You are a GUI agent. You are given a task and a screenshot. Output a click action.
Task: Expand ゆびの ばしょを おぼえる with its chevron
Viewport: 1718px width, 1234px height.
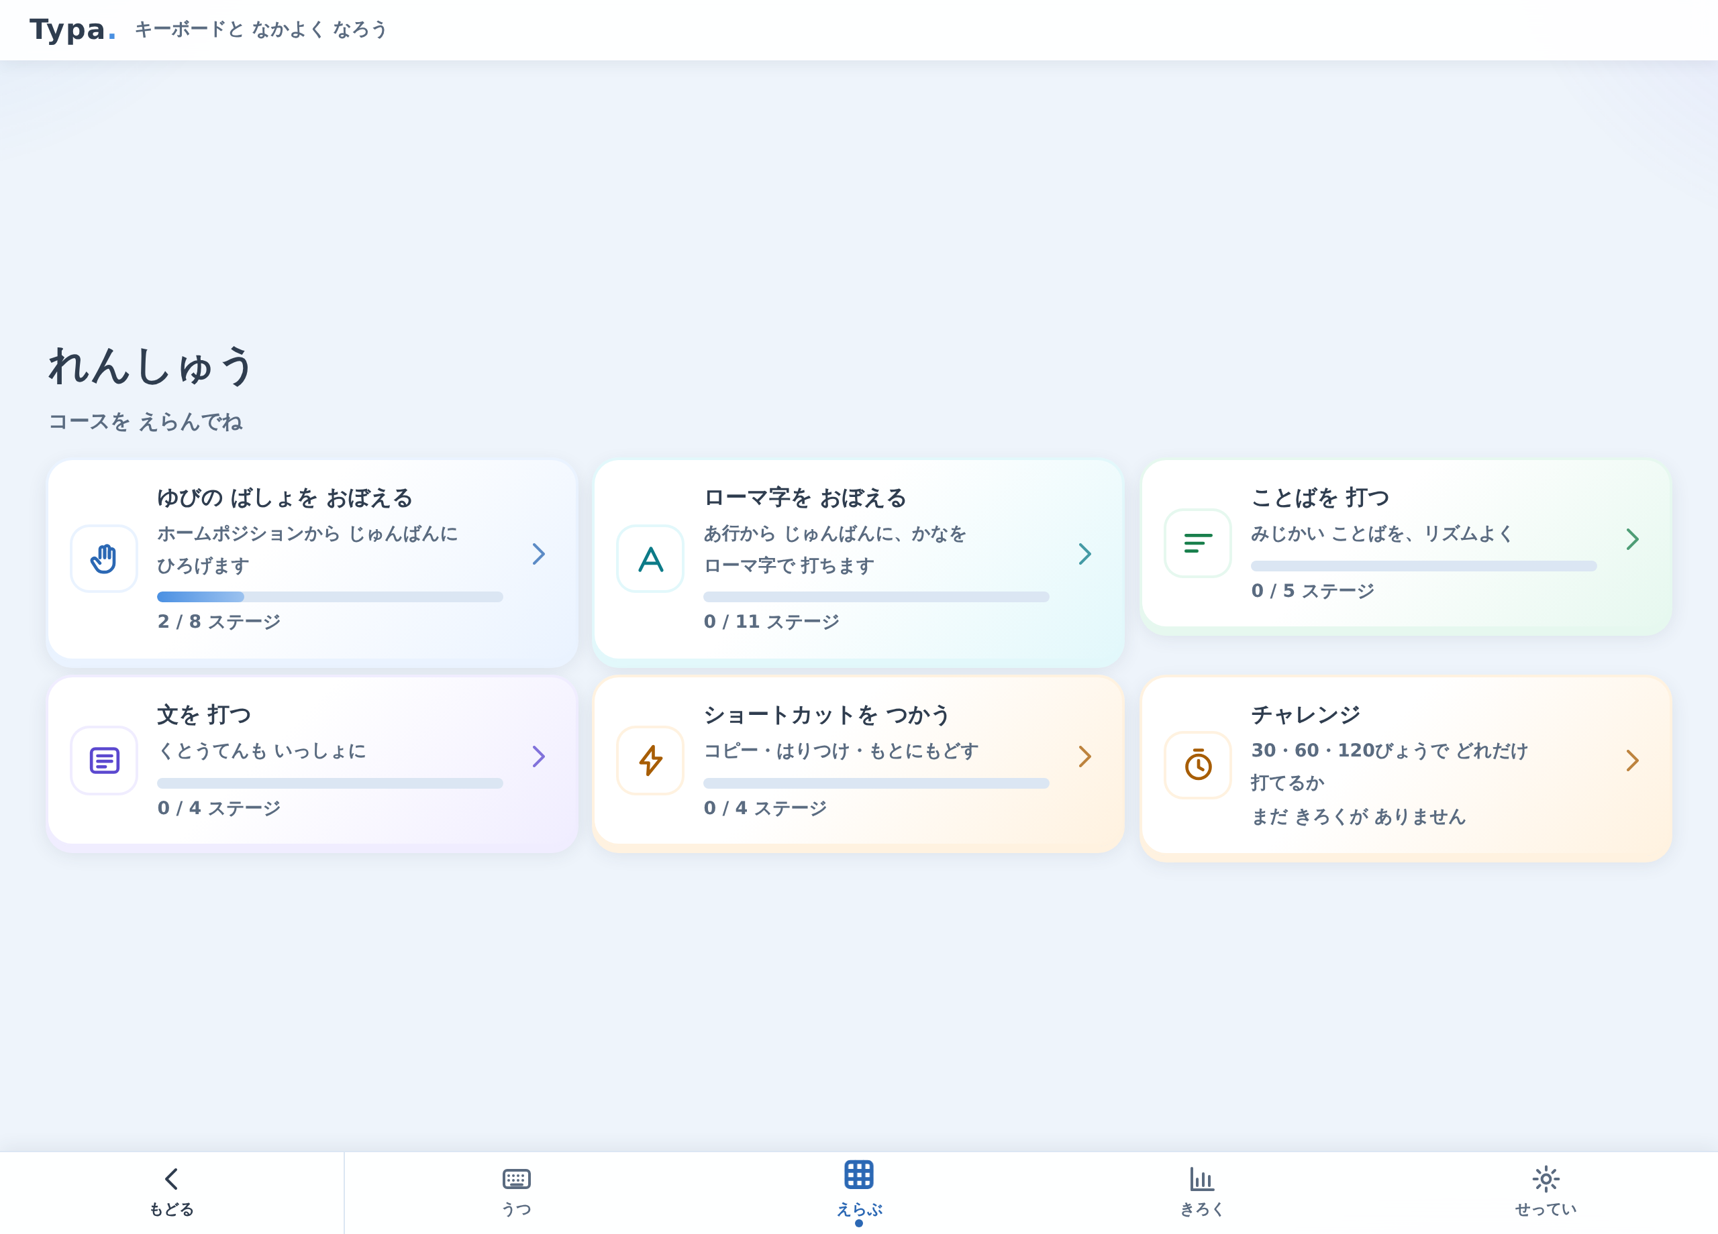point(539,554)
